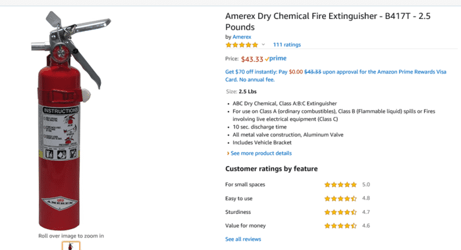The image size is (461, 250).
Task: Expand See more product details
Action: [261, 154]
